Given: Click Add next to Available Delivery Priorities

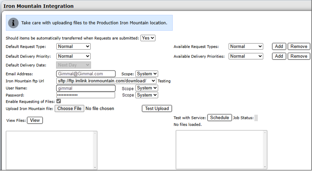Looking at the screenshot, I should coord(279,56).
